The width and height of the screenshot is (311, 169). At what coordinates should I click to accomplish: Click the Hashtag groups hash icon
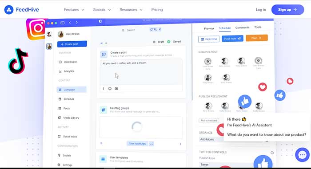(x=104, y=110)
